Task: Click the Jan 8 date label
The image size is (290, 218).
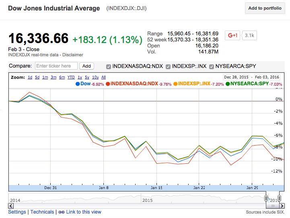Action: coord(104,188)
